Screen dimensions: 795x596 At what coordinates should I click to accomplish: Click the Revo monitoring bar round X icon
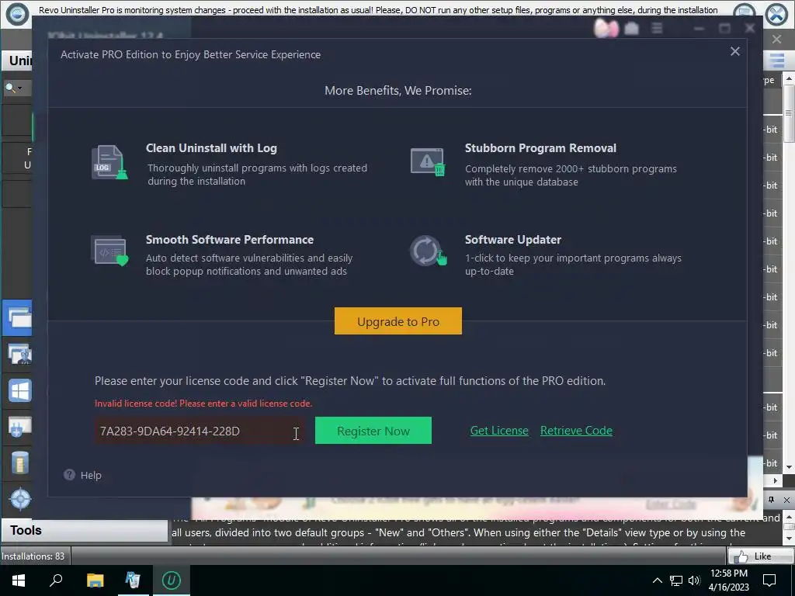[x=776, y=14]
